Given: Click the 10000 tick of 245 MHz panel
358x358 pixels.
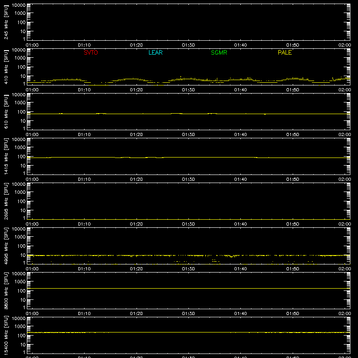Looking at the screenshot, I should (x=19, y=5).
